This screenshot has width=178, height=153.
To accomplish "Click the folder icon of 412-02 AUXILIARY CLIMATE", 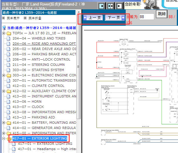I will click(9, 91).
